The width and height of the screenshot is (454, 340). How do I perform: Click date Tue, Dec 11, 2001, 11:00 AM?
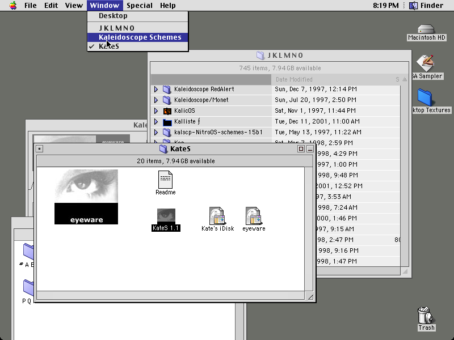coord(317,121)
